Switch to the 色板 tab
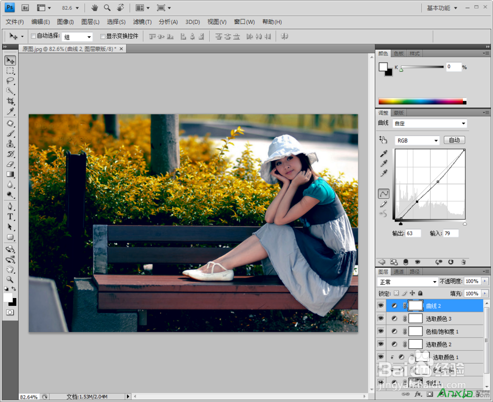 coord(399,53)
